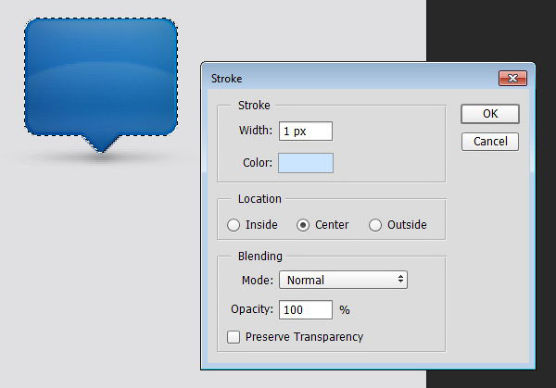Click the Preserve Transparency label text
This screenshot has height=388, width=556.
click(x=304, y=337)
